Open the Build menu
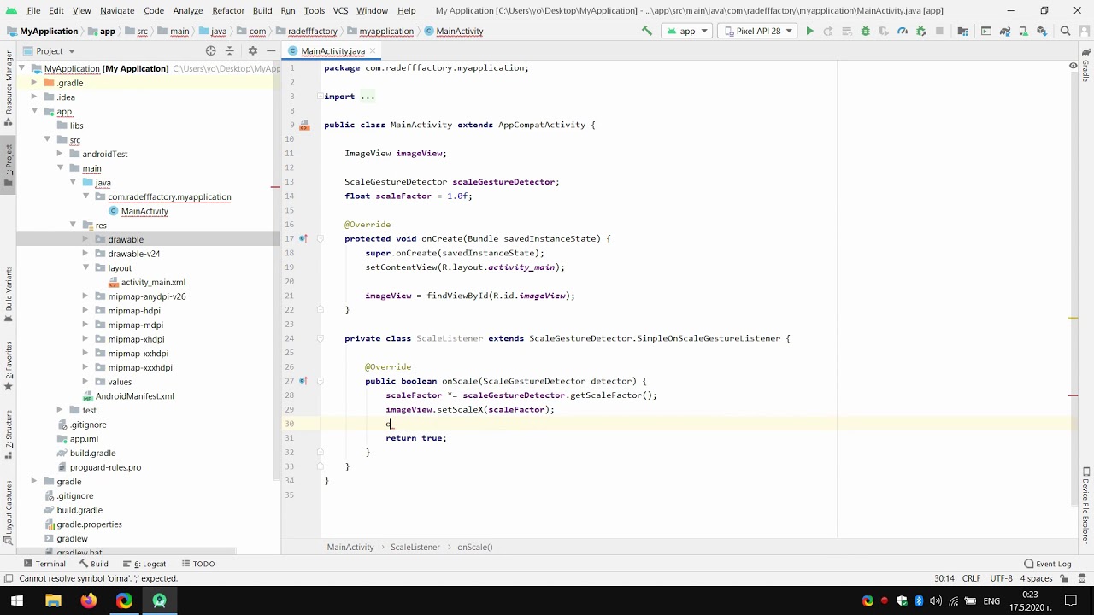 click(262, 10)
